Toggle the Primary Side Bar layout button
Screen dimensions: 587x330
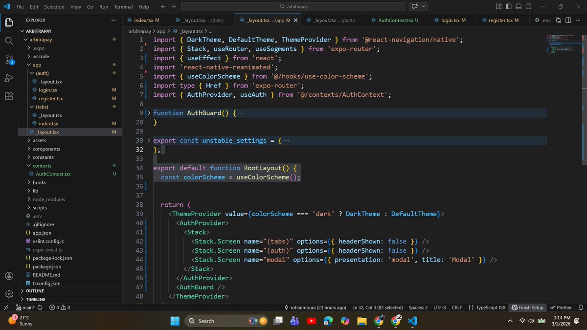tap(509, 7)
